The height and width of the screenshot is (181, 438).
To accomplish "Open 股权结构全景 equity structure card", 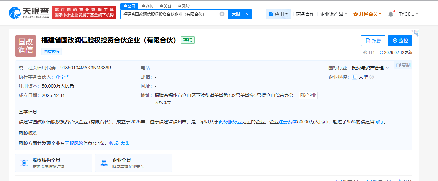I will pyautogui.click(x=54, y=163).
